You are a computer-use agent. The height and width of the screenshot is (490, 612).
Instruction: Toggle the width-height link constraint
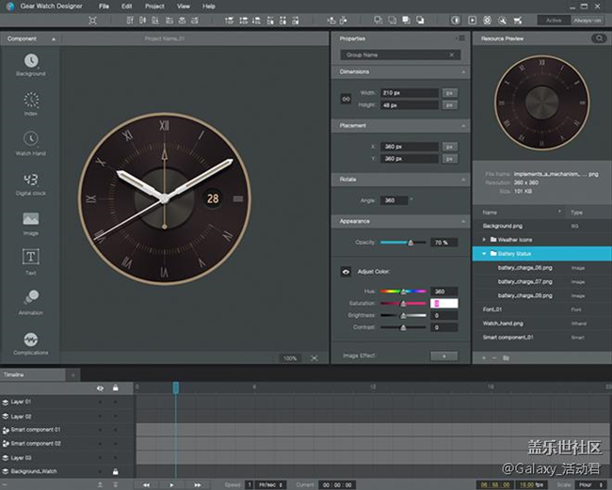346,98
